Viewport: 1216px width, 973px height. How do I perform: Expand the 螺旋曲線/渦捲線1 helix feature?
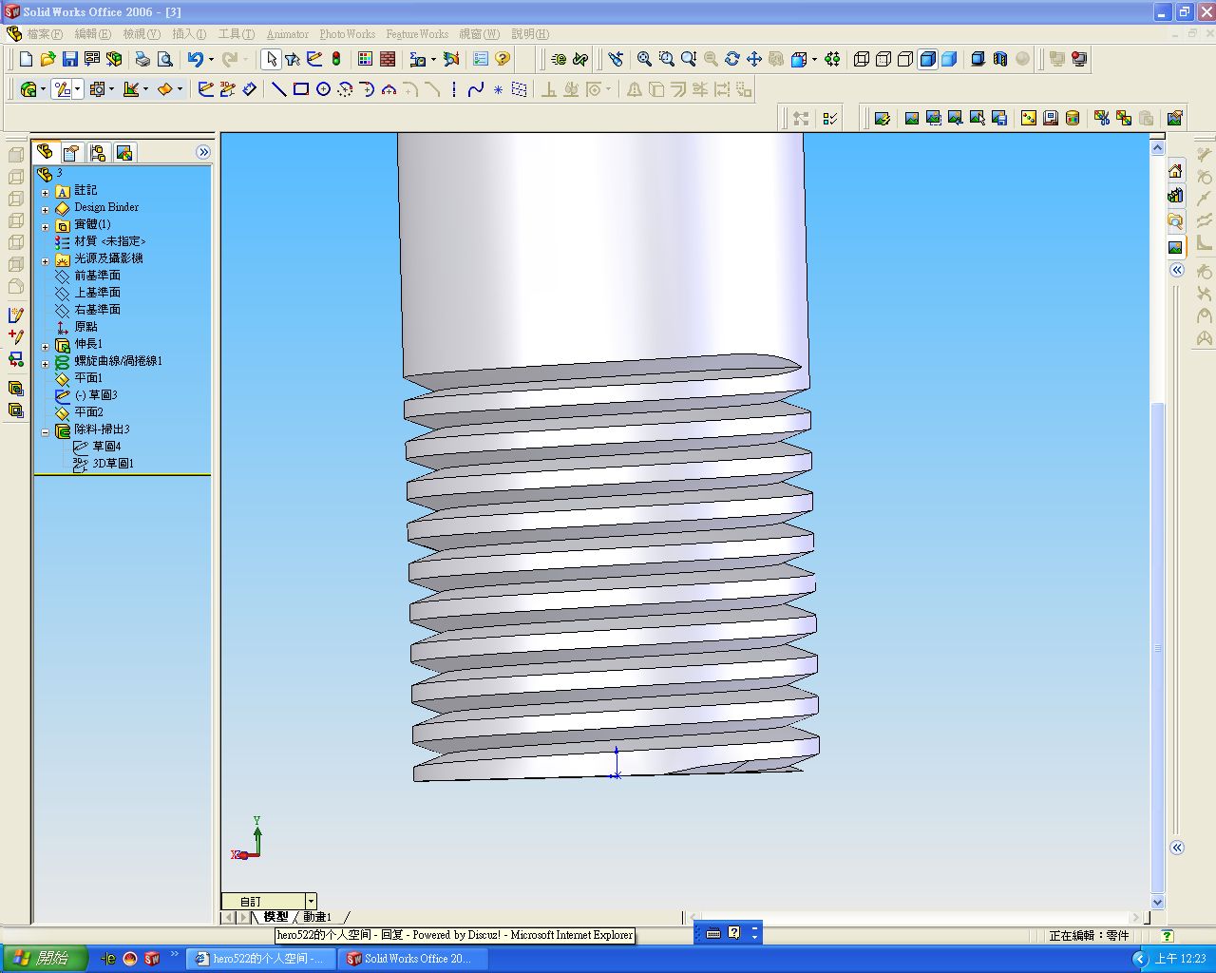(x=45, y=363)
